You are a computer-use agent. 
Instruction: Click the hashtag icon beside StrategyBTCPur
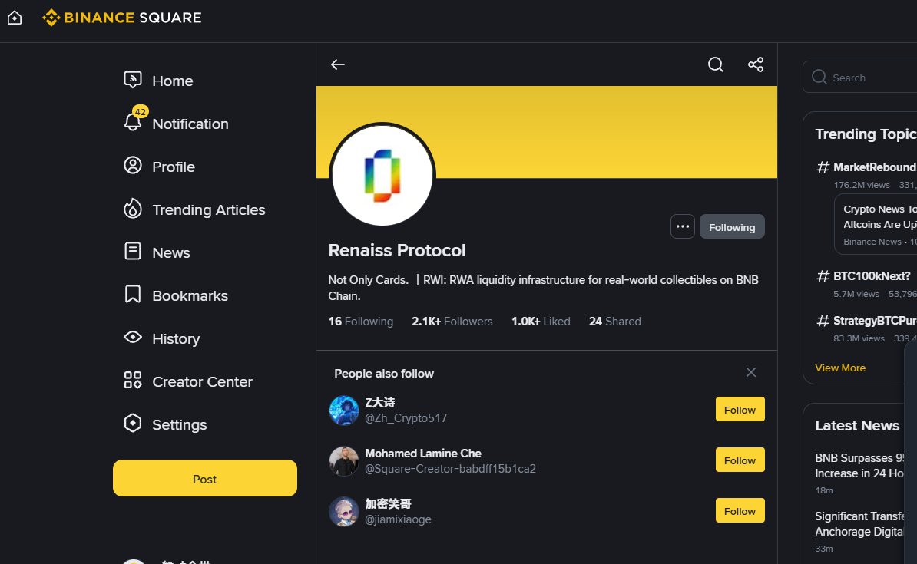(823, 321)
